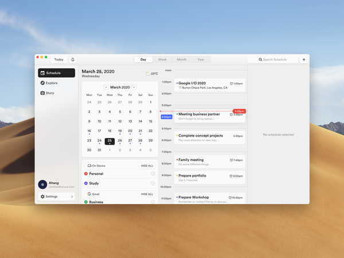Screen dimensions: 344x258
Task: Click the 3:33pm current time marker
Action: click(239, 111)
